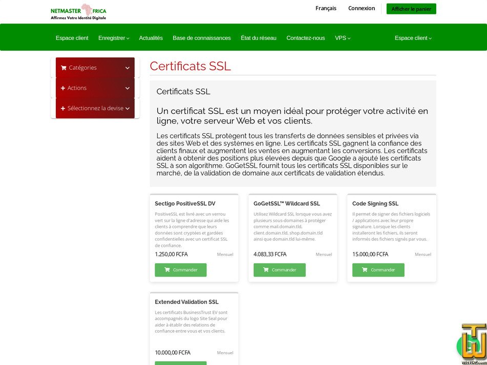The height and width of the screenshot is (365, 487).
Task: Click the plus icon next to Sélectionnez la devise
Action: (63, 109)
